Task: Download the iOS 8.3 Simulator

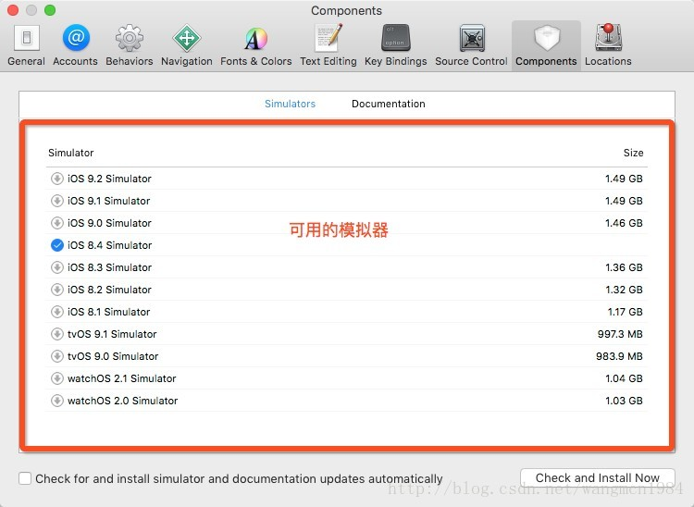Action: 56,267
